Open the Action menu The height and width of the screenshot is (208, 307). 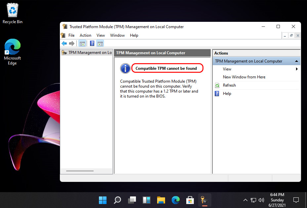[x=85, y=35]
